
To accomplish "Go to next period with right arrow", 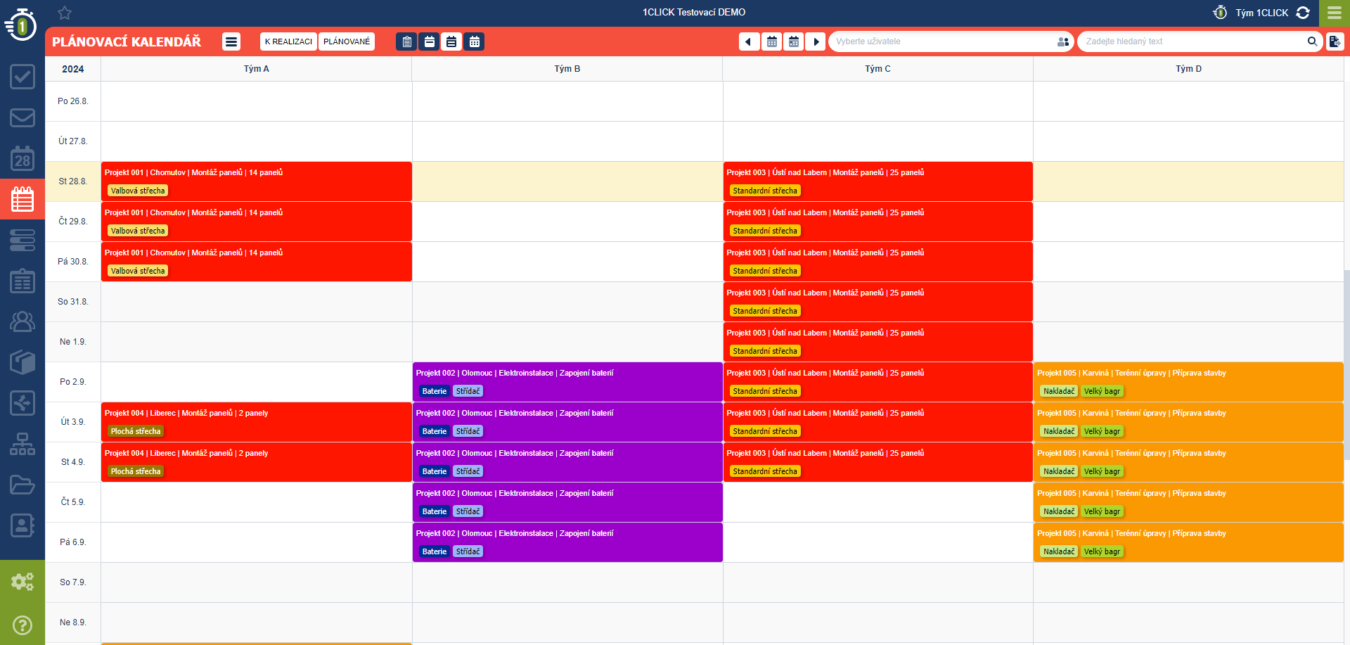I will point(816,41).
